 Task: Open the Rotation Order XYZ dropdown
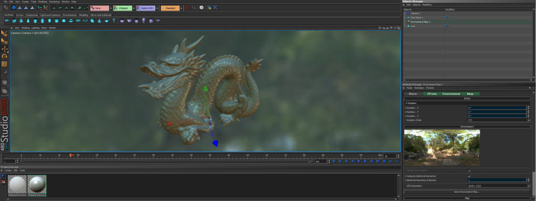point(499,120)
